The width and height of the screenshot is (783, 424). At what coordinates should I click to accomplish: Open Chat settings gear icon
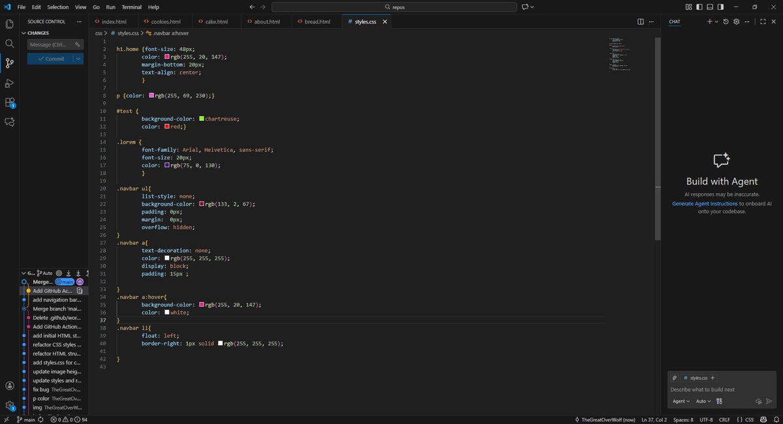[736, 22]
